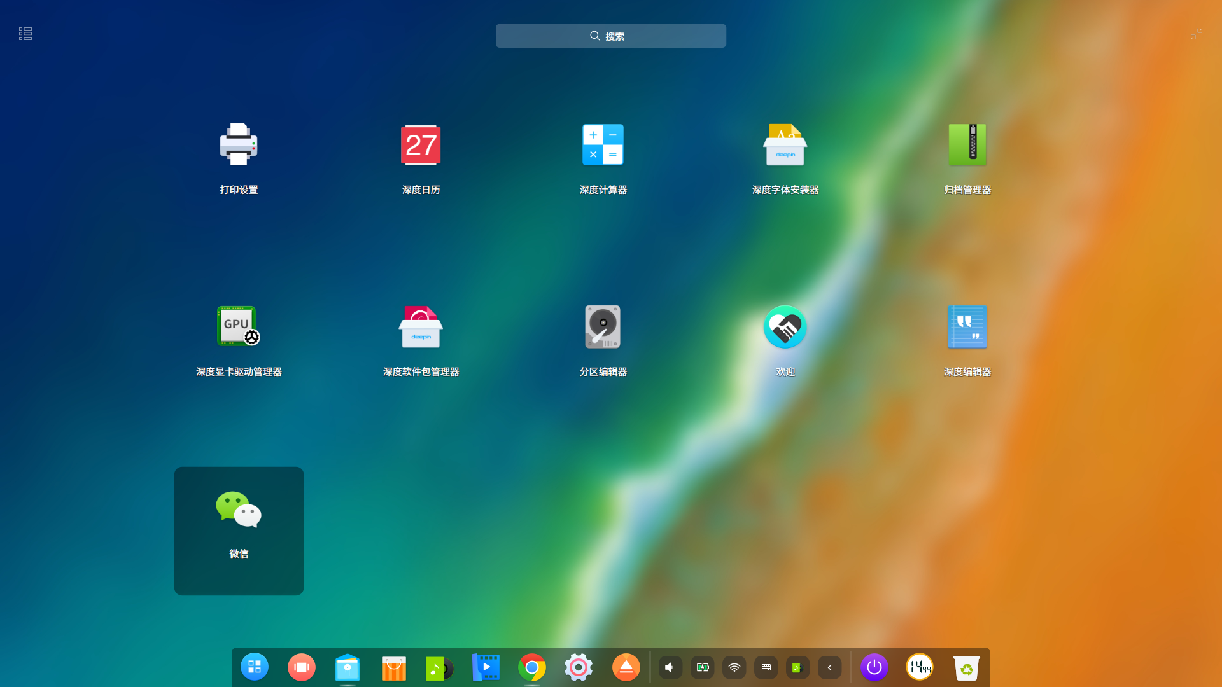Switch launcher to category list view
1222x687 pixels.
(x=25, y=34)
